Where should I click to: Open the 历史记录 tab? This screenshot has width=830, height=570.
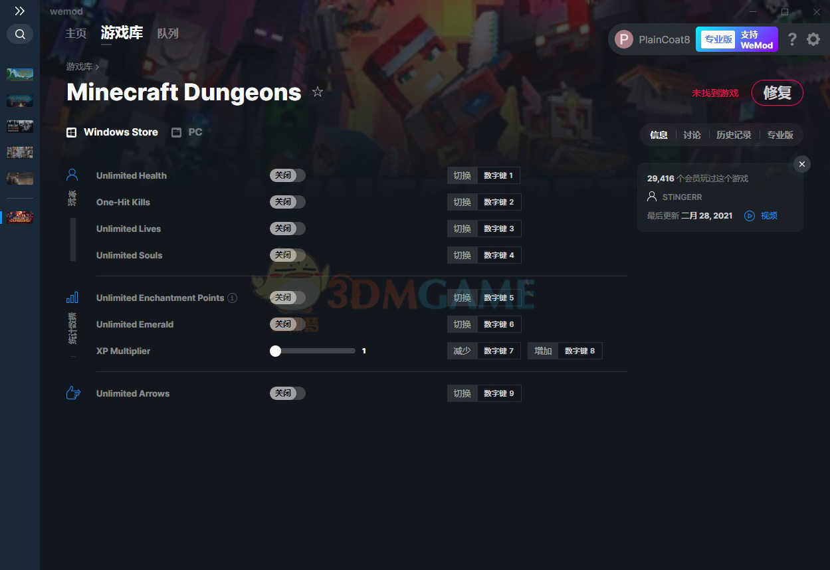(x=734, y=135)
